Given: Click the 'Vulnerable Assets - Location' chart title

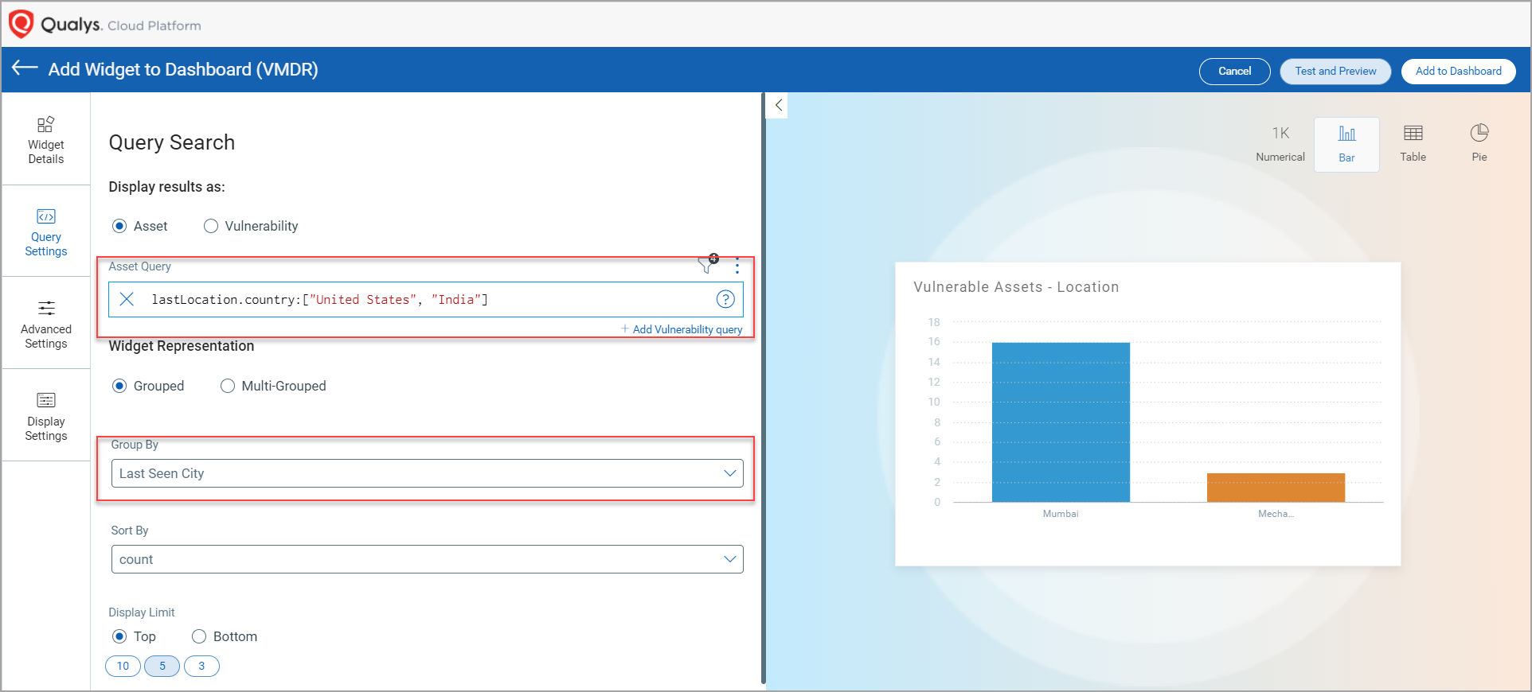Looking at the screenshot, I should pyautogui.click(x=1016, y=287).
